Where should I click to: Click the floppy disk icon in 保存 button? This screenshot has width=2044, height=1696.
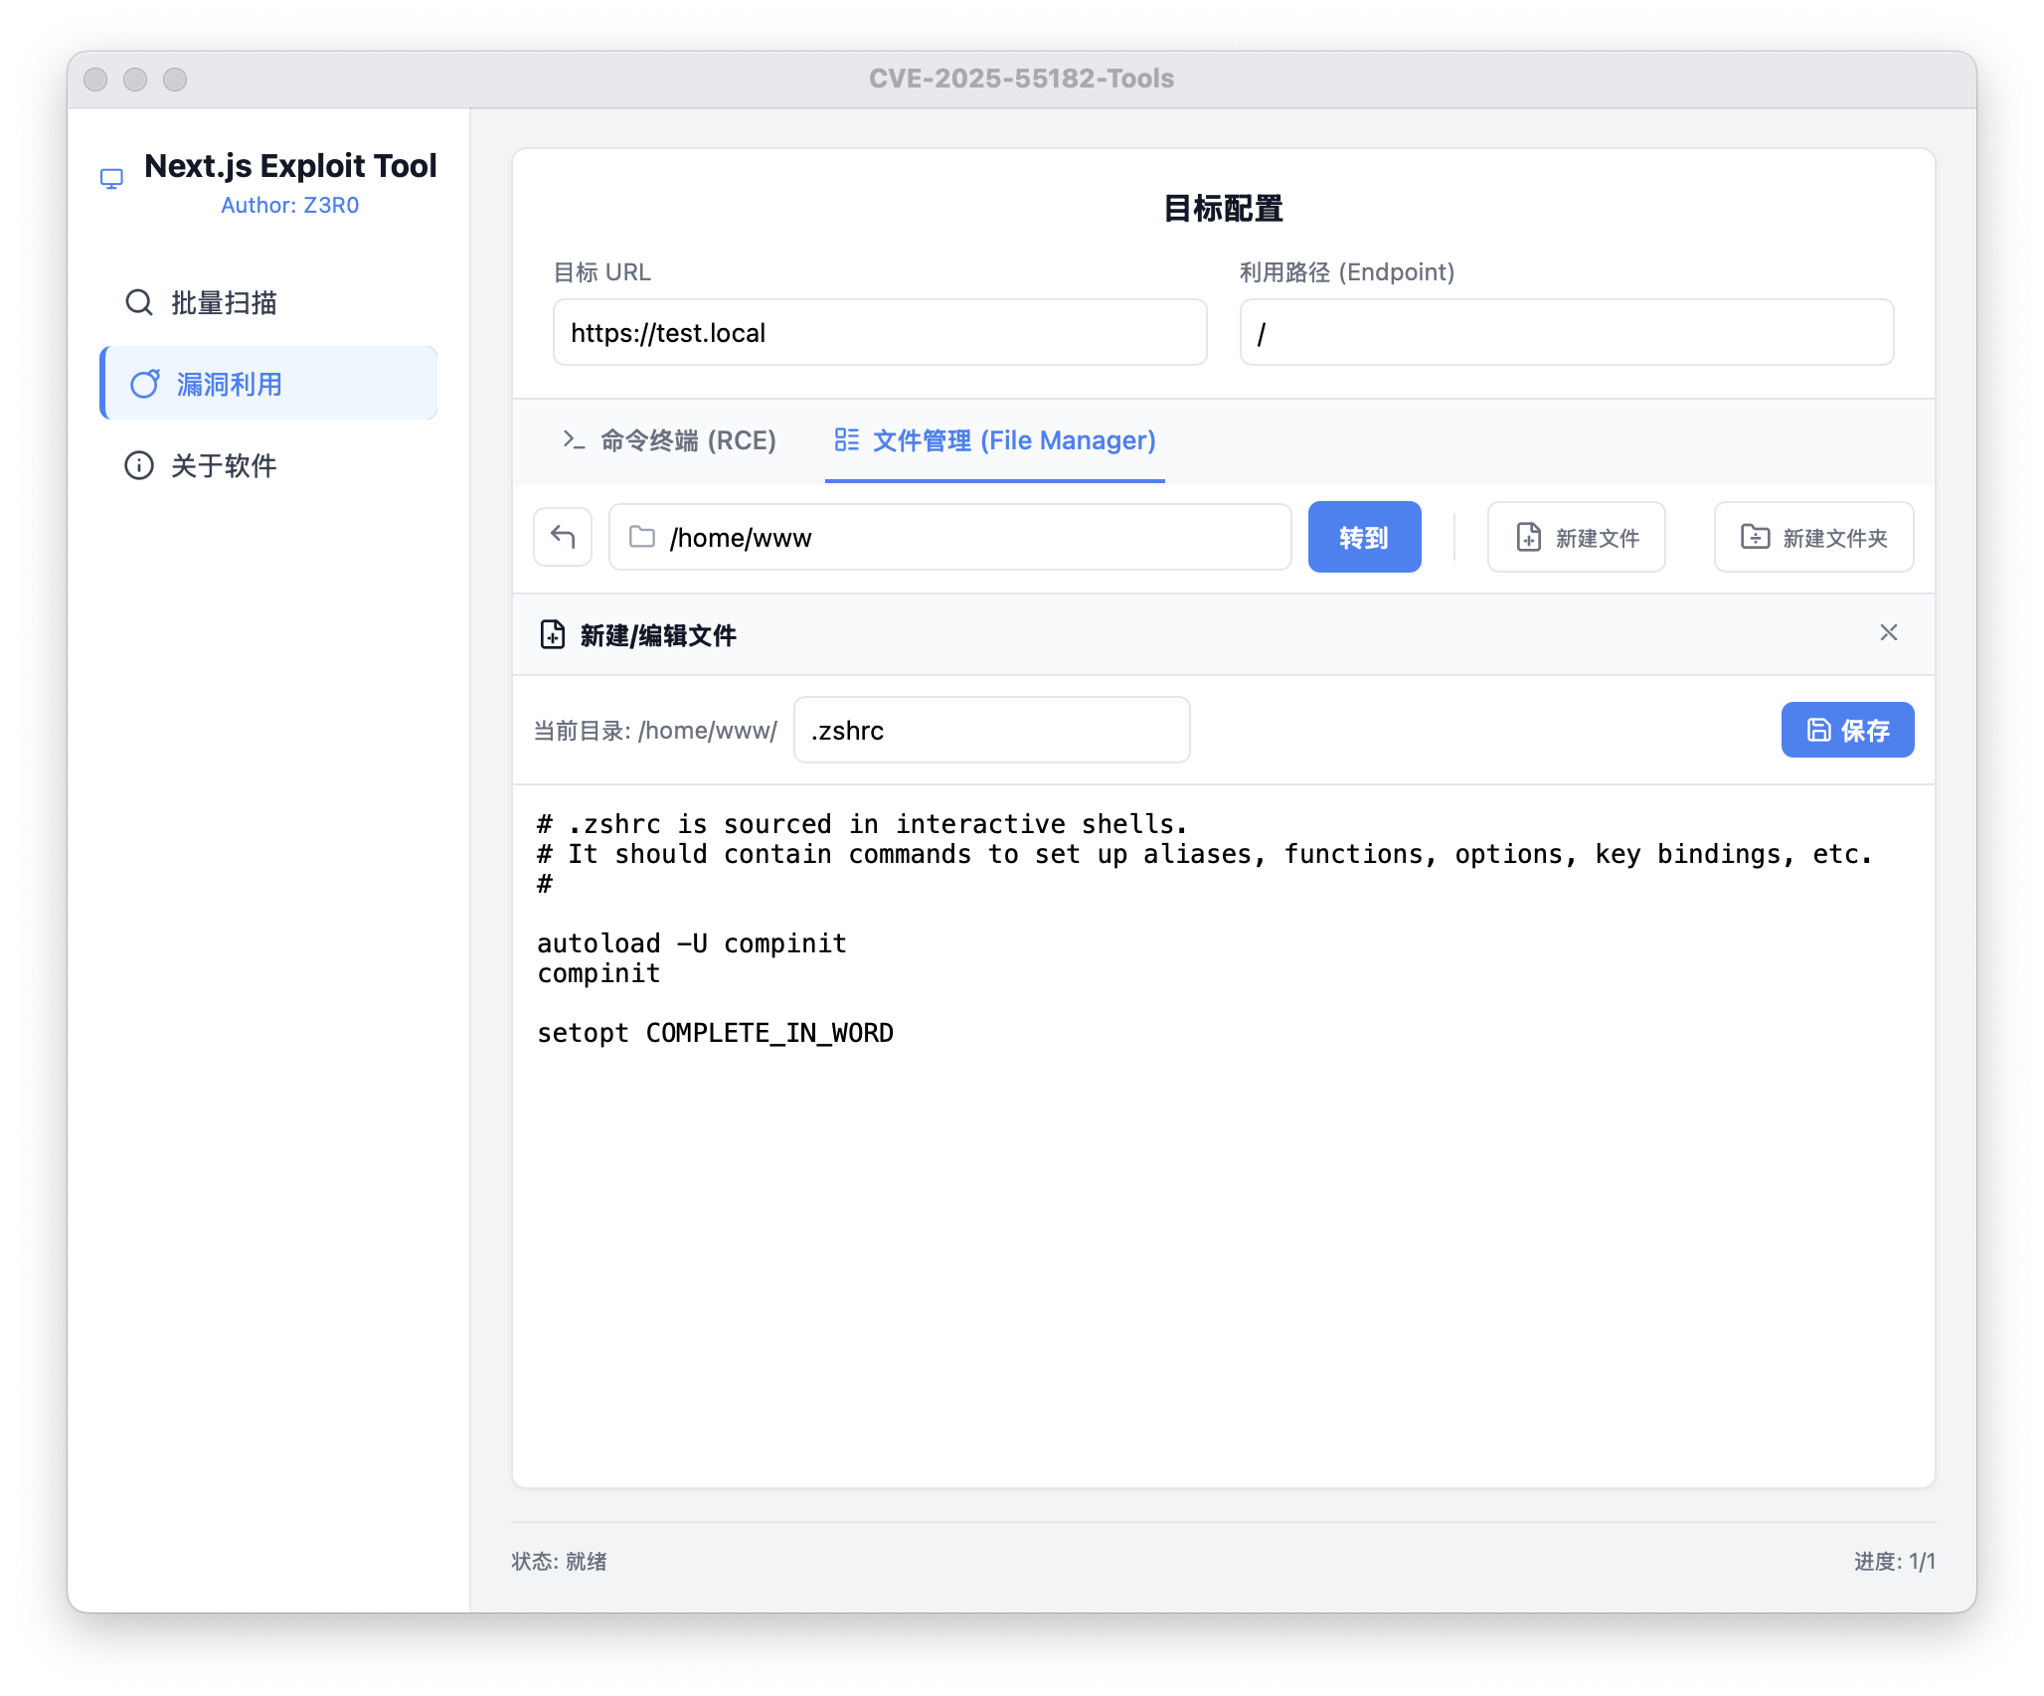(1818, 730)
